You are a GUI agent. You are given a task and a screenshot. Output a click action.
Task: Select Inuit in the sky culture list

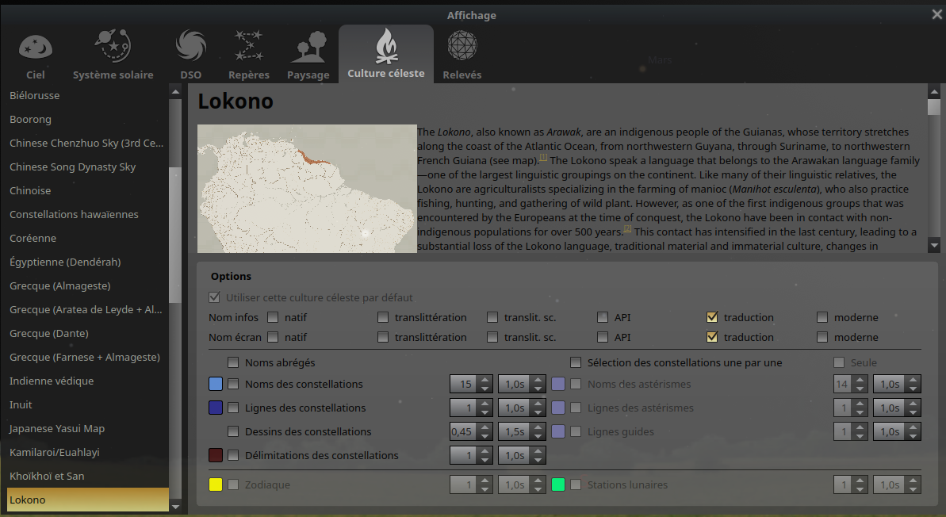[21, 405]
